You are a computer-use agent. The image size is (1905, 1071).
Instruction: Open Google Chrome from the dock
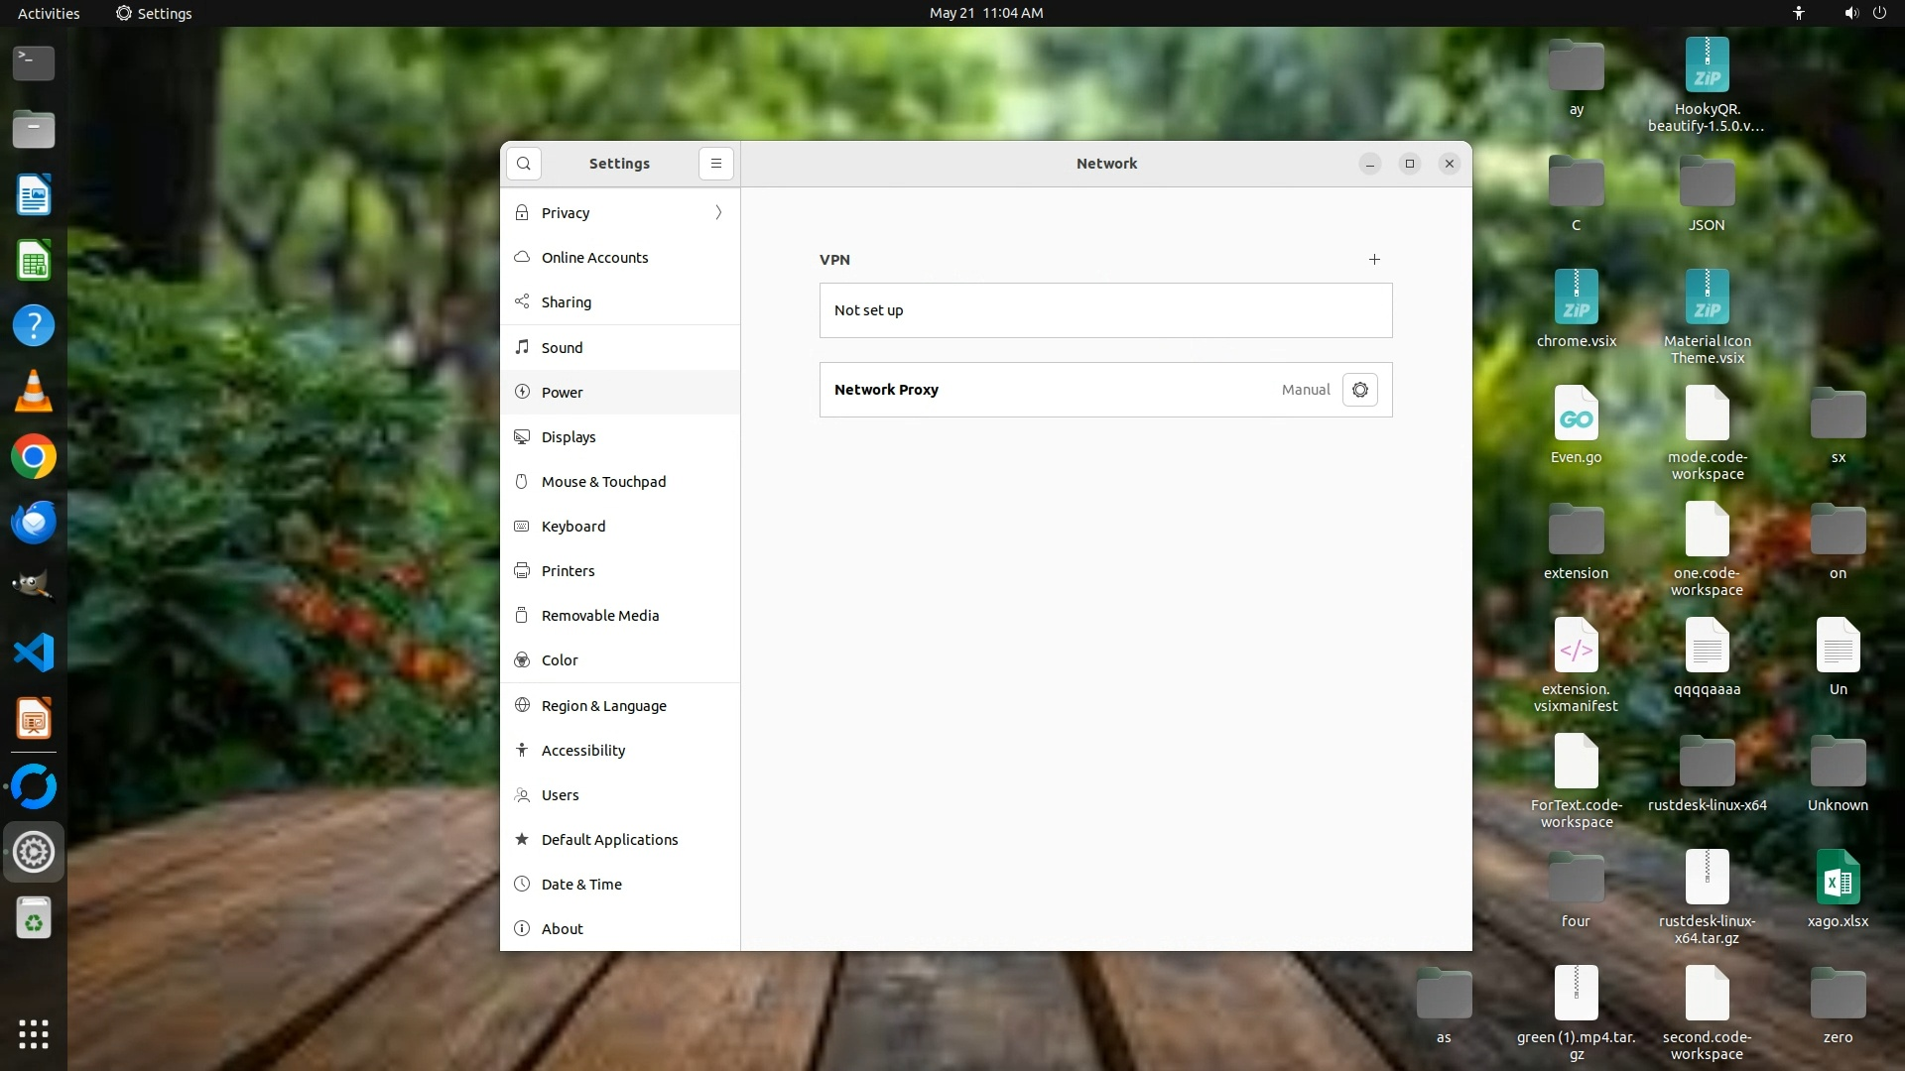(x=33, y=457)
